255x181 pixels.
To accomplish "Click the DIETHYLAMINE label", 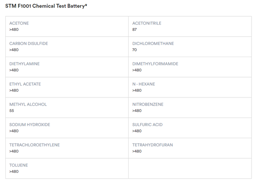I will coord(24,64).
